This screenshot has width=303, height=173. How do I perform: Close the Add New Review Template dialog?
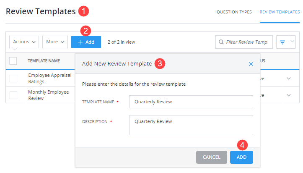251,64
